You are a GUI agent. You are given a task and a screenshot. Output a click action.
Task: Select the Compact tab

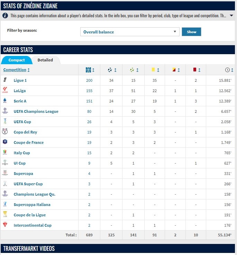[x=17, y=60]
